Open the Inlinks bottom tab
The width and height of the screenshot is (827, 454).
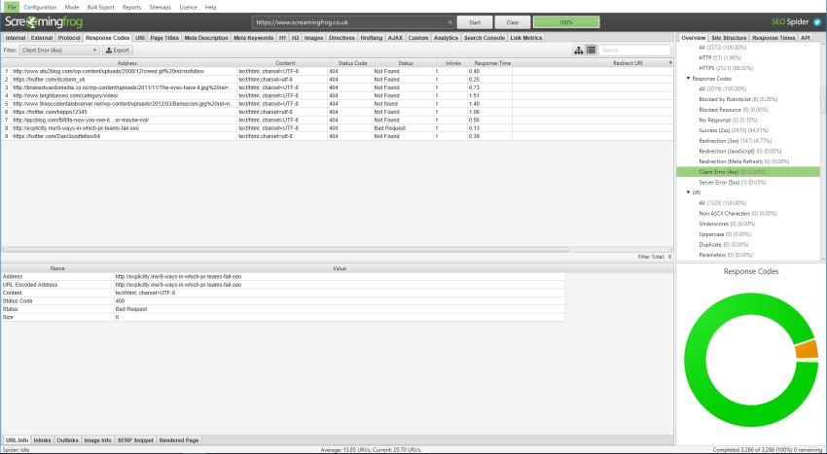pos(42,440)
